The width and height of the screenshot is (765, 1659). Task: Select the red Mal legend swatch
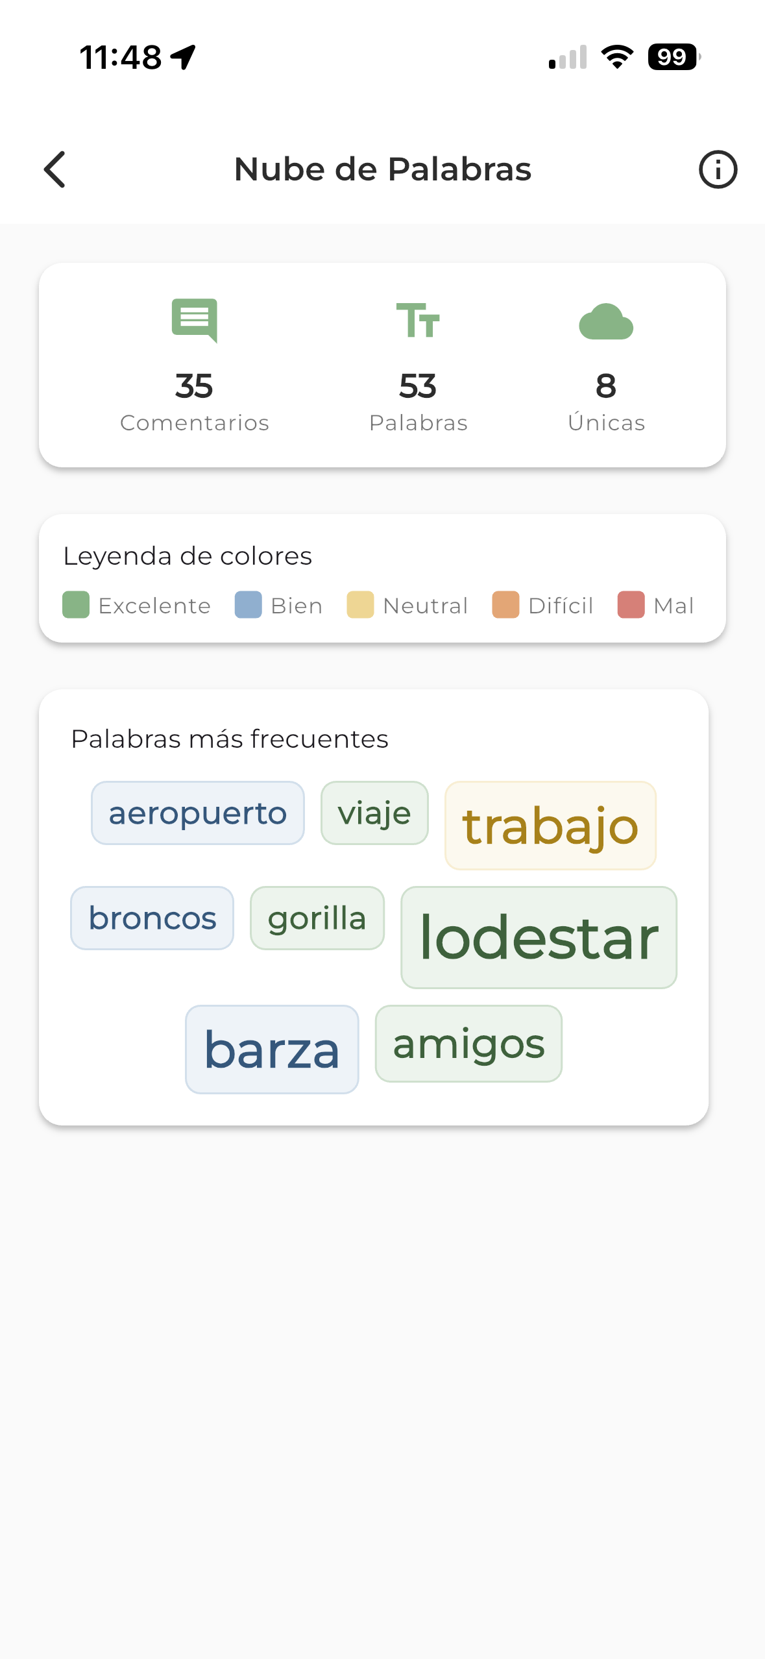tap(631, 605)
